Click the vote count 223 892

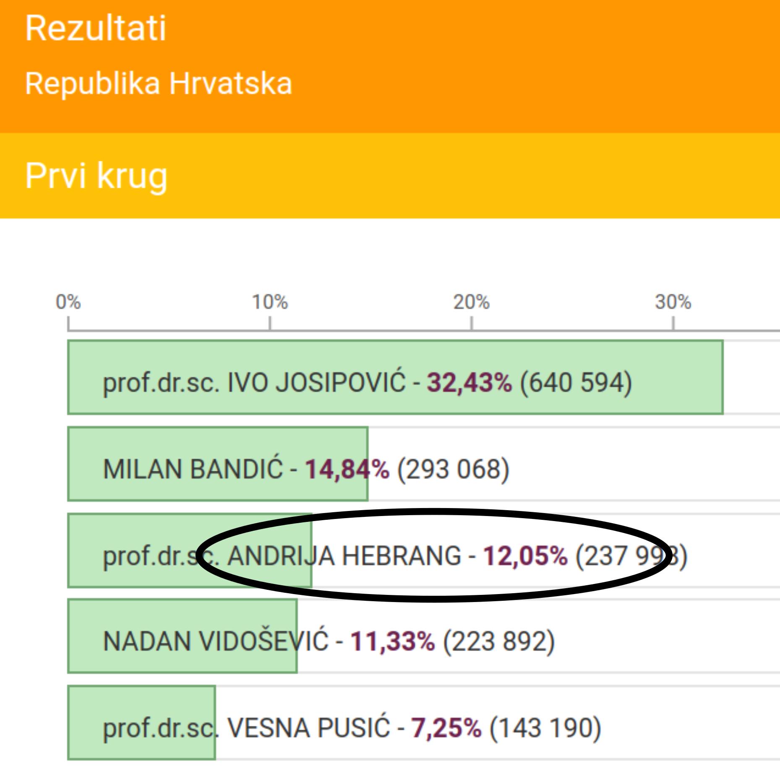499,642
